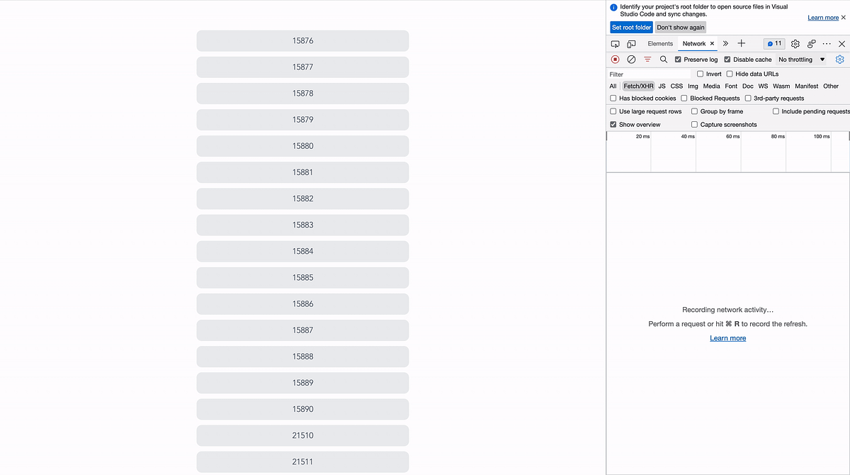Switch to the Elements tab

tap(659, 43)
